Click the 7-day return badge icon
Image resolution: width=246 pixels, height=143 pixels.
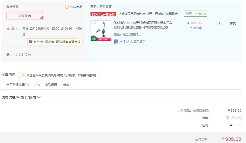[x=116, y=42]
